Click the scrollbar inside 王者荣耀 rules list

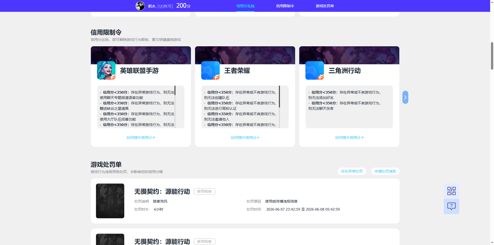[279, 96]
